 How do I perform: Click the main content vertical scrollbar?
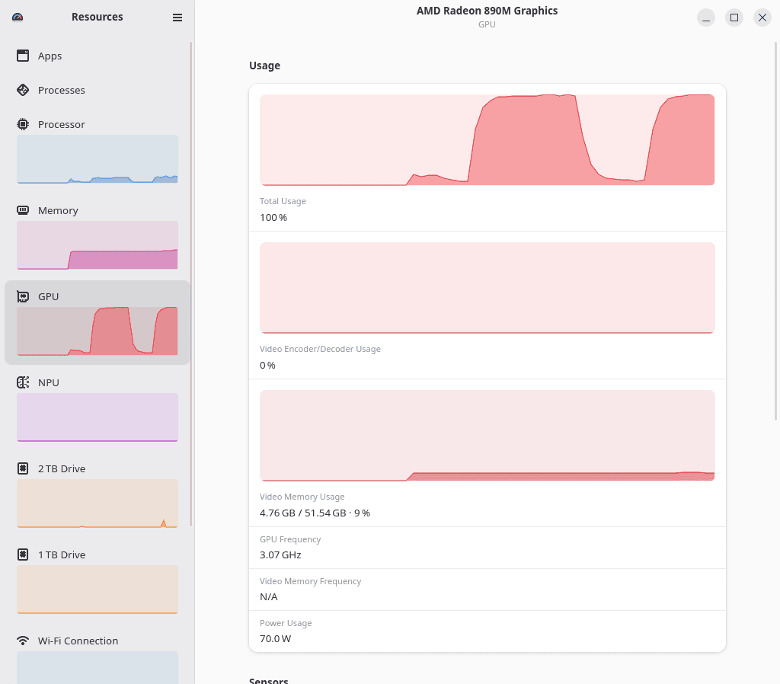pos(775,232)
